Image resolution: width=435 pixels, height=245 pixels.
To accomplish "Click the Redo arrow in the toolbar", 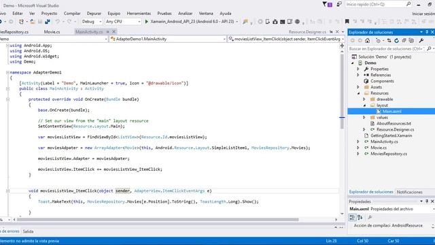I will (x=69, y=22).
